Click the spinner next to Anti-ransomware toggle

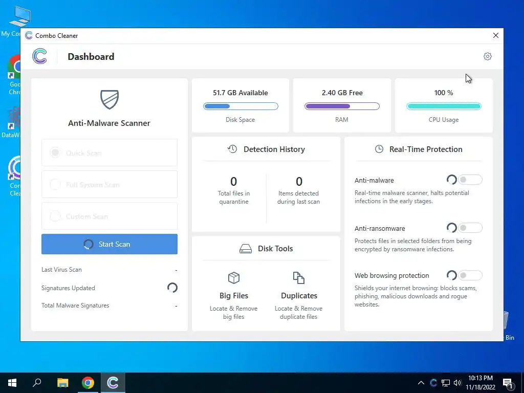pyautogui.click(x=451, y=228)
